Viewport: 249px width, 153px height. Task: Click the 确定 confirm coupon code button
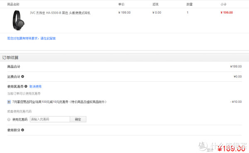[78, 119]
